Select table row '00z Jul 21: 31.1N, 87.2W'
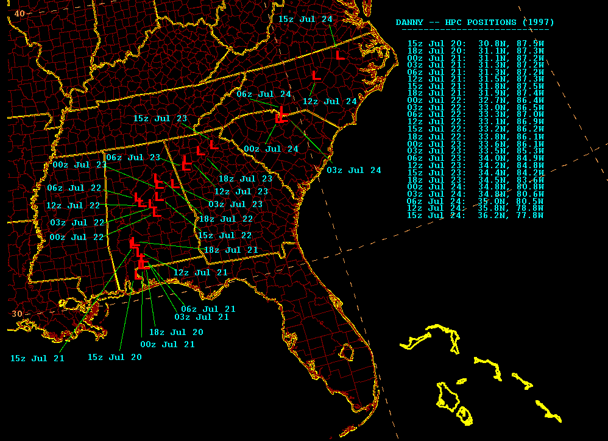Viewport: 608px width, 441px height. 476,58
